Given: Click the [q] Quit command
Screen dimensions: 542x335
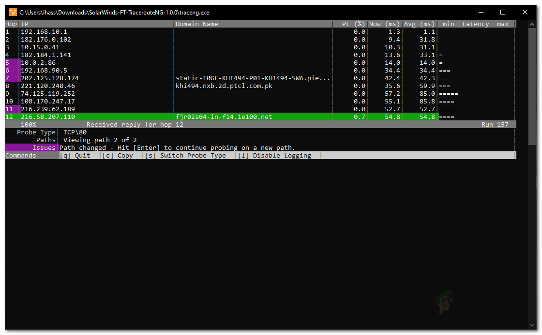Looking at the screenshot, I should 75,155.
